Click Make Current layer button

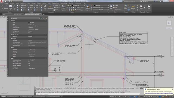(79, 8)
